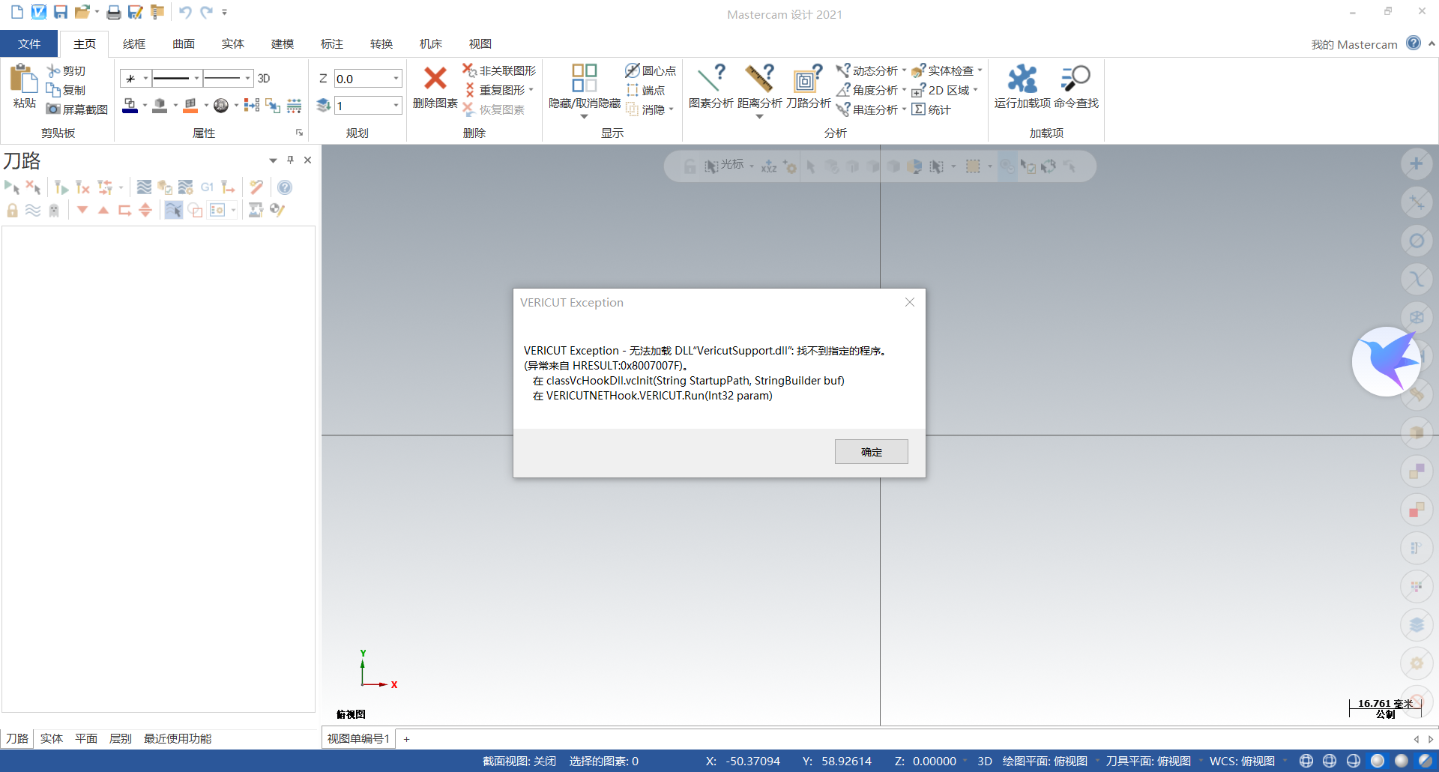Close the VERICUT Exception dialog
Viewport: 1439px width, 772px height.
(x=910, y=302)
